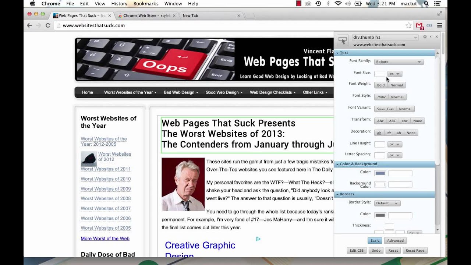Open Spotlight search

pyautogui.click(x=426, y=4)
